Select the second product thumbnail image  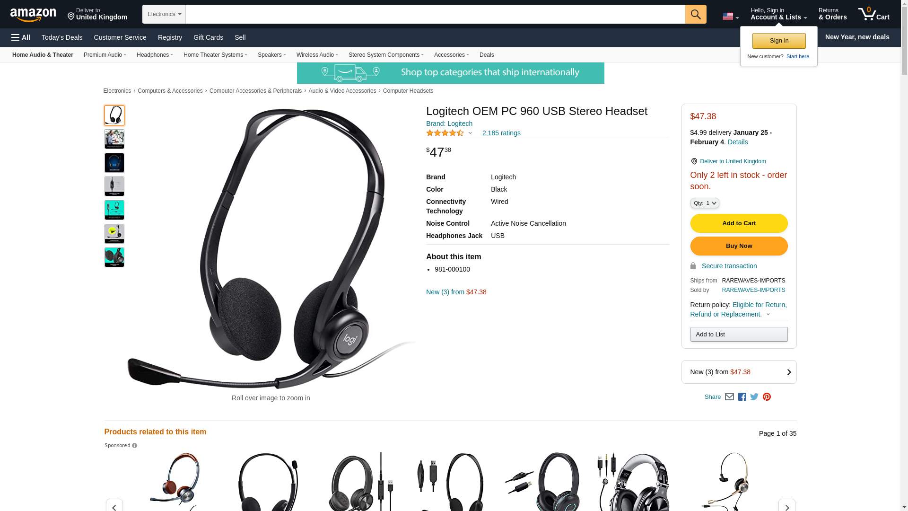(114, 139)
